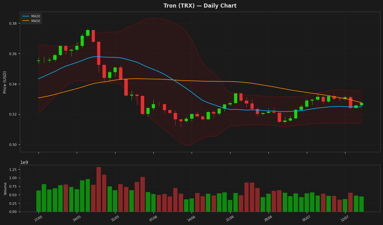Screen dimensions: 383x225
Task: Click the 1.25 volume tick label
Action: point(13,170)
